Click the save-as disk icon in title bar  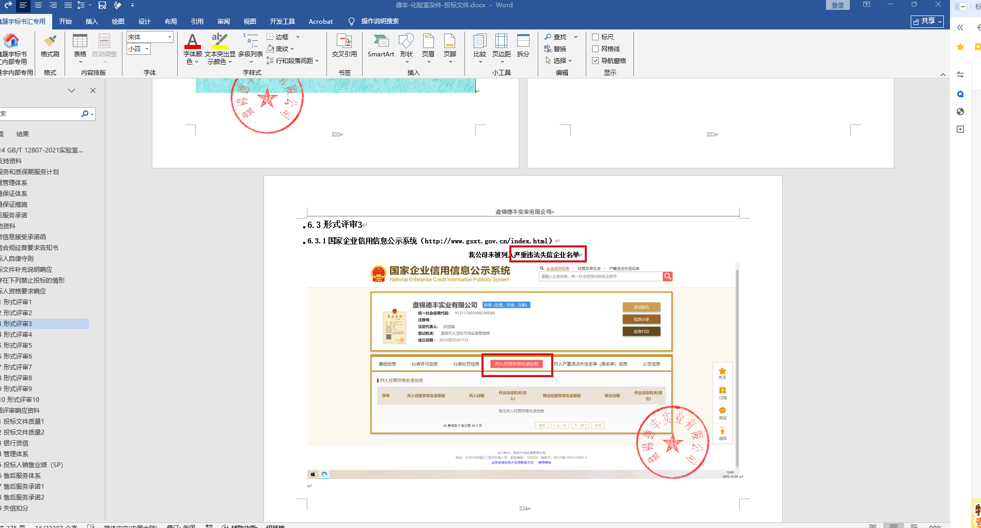(x=102, y=5)
